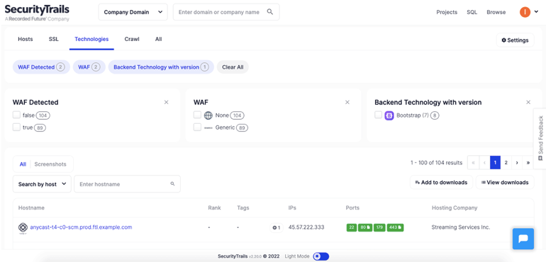
Task: Click the globe icon beside None
Action: 208,115
